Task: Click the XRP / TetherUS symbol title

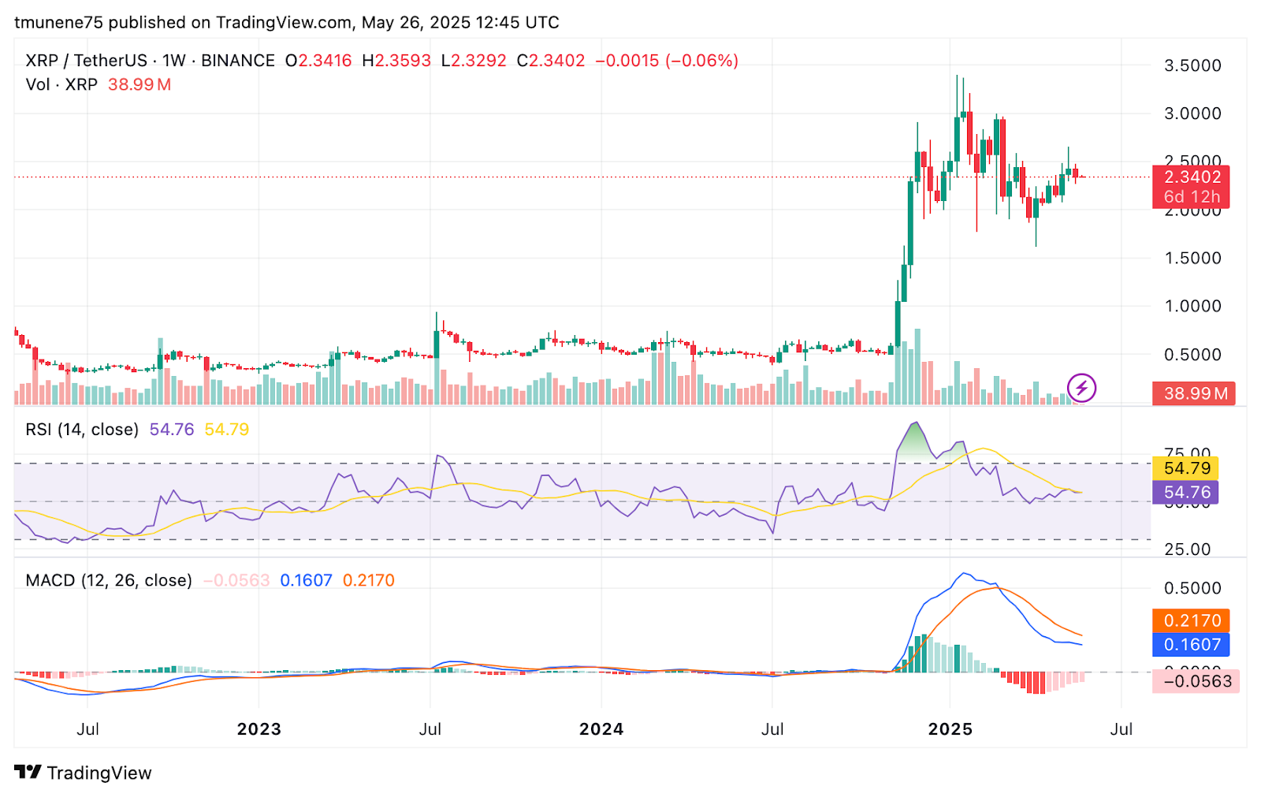Action: (x=87, y=61)
